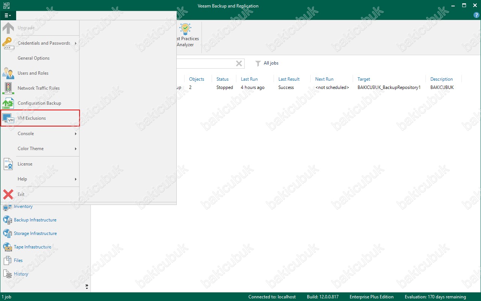Viewport: 481px width, 301px height.
Task: Click the red X Exit icon
Action: (x=8, y=194)
